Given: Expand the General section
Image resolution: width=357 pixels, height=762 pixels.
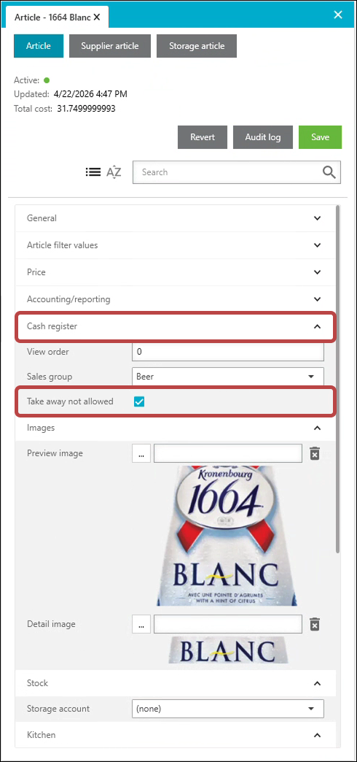Looking at the screenshot, I should pyautogui.click(x=175, y=218).
